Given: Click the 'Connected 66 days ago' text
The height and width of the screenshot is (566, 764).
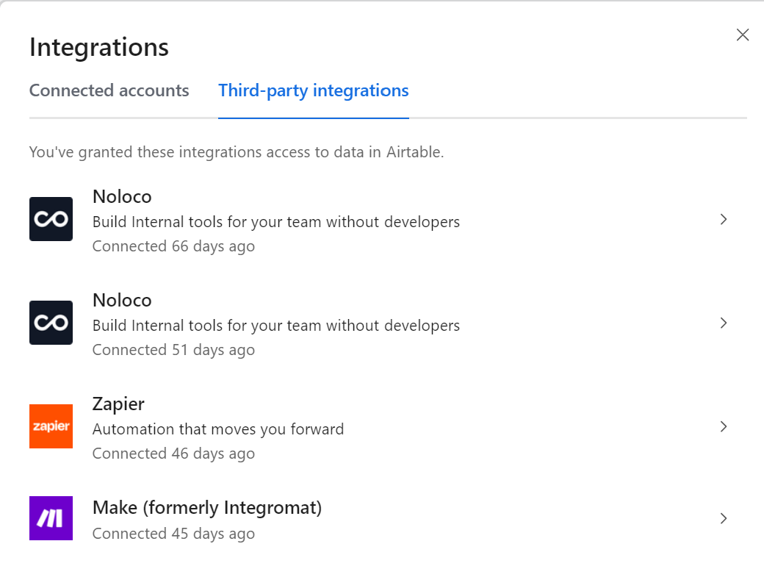Looking at the screenshot, I should [173, 246].
